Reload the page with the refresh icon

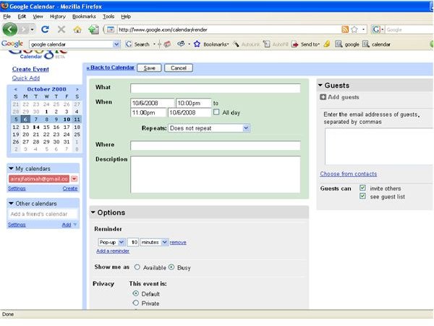point(45,29)
